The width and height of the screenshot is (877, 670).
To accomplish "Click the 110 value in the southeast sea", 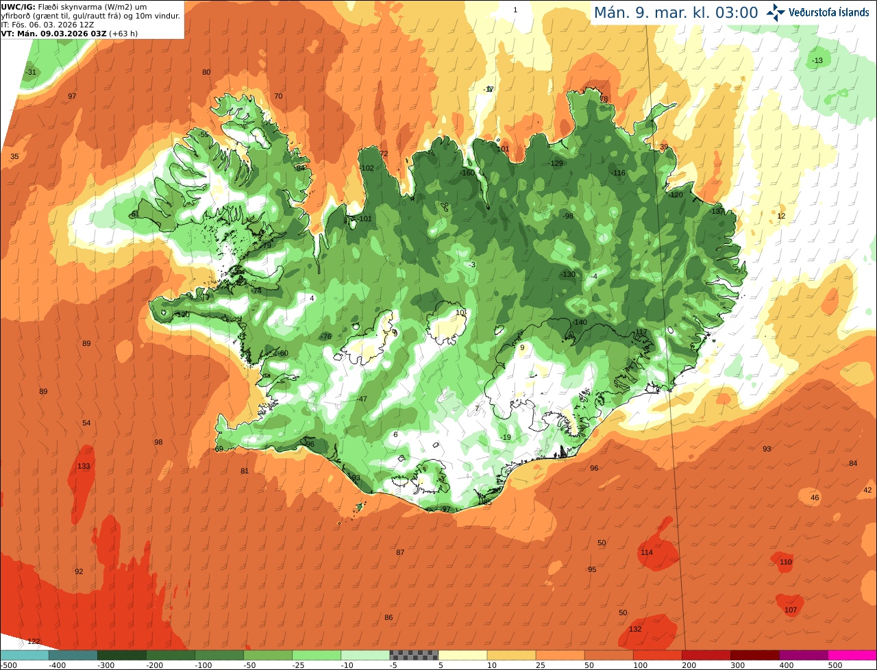I will (x=786, y=562).
